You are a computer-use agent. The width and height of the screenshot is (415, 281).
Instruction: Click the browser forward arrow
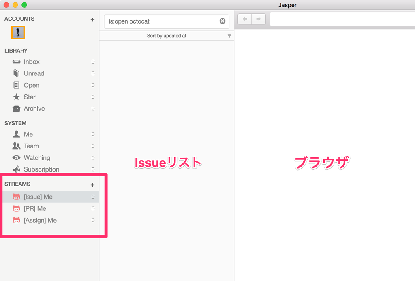click(259, 19)
